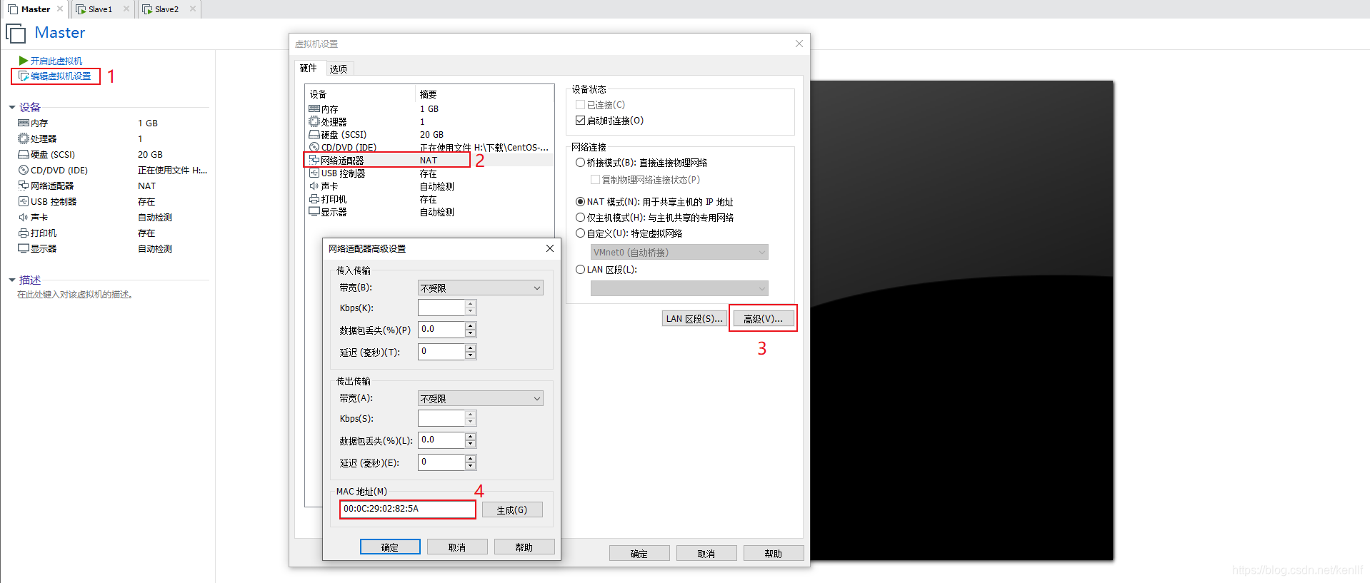Click the Master VM title icon
1370x583 pixels.
click(x=16, y=34)
